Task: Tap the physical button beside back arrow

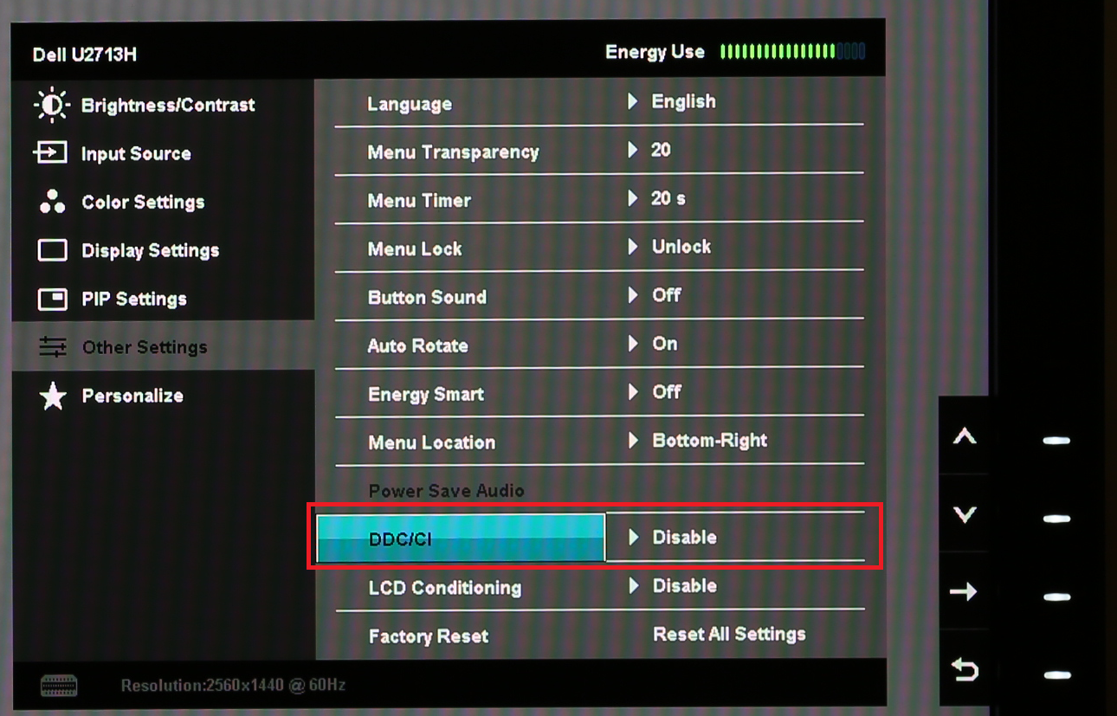Action: [1057, 674]
